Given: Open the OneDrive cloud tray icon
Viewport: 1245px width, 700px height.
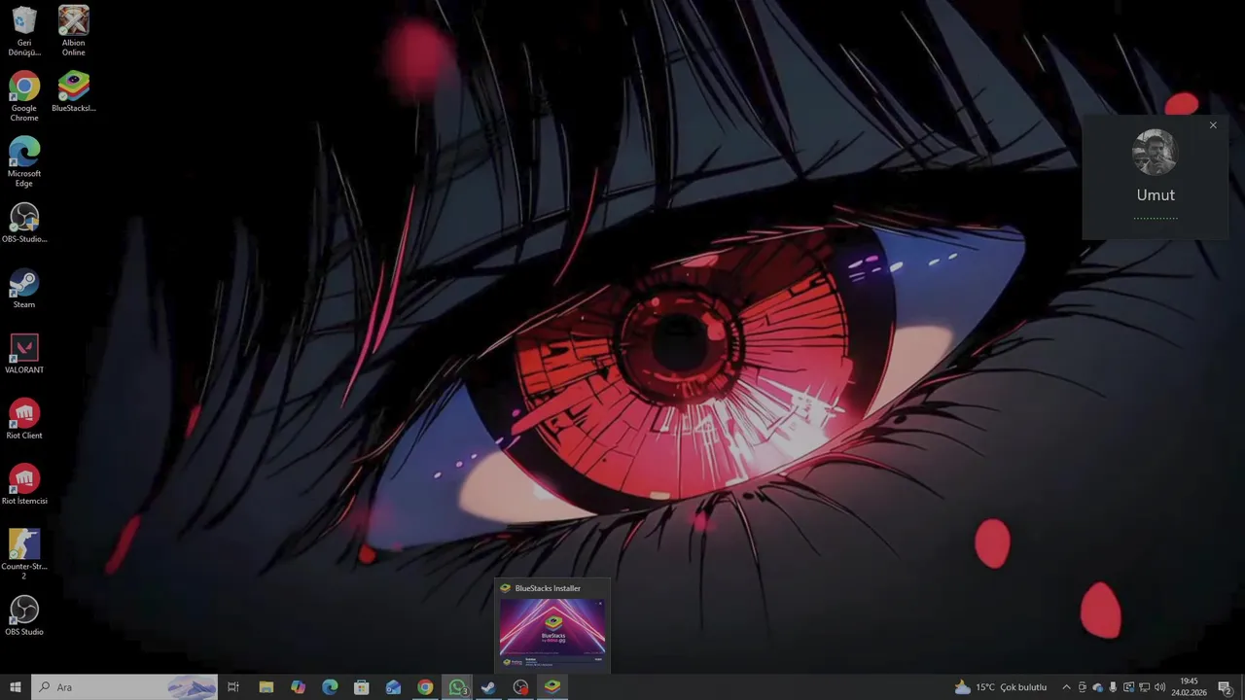Looking at the screenshot, I should (1097, 687).
